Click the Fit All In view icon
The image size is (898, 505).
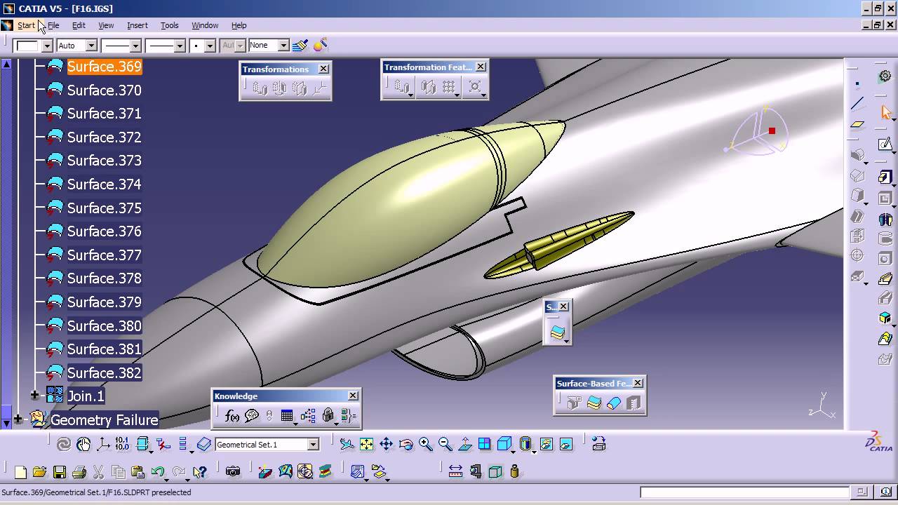pyautogui.click(x=366, y=444)
